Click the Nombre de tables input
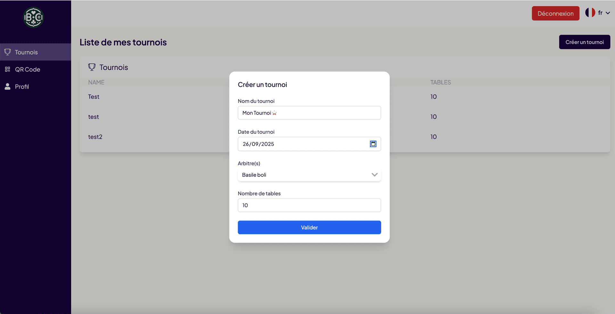Screen dimensions: 615x314 pyautogui.click(x=309, y=205)
